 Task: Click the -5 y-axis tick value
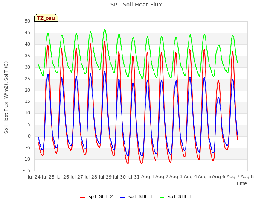click(x=28, y=148)
